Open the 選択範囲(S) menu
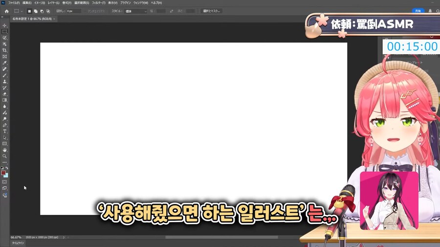This screenshot has width=440, height=247. (82, 3)
